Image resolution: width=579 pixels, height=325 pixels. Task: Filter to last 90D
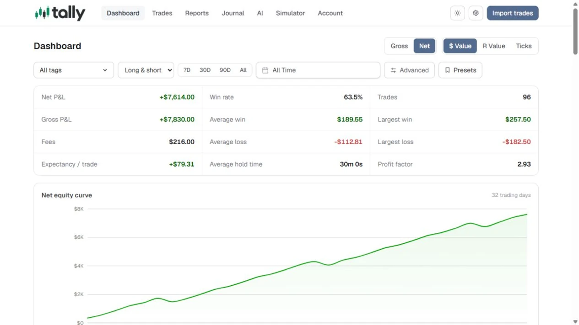pyautogui.click(x=225, y=70)
